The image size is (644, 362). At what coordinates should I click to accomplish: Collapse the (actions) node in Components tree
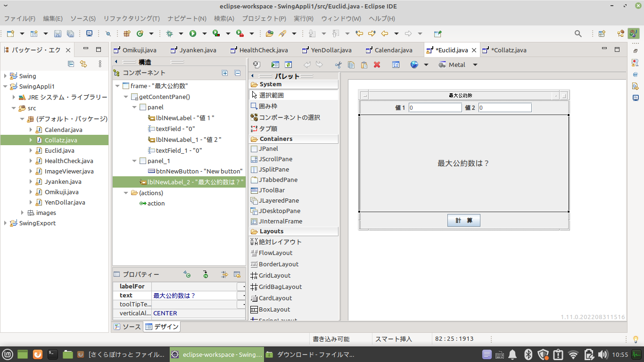coord(126,193)
